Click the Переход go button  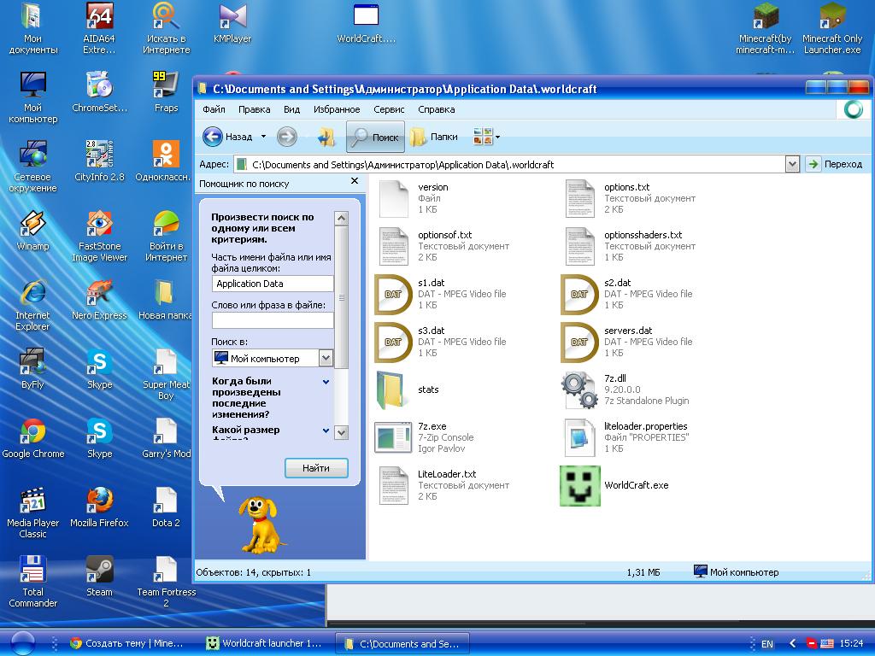[834, 164]
